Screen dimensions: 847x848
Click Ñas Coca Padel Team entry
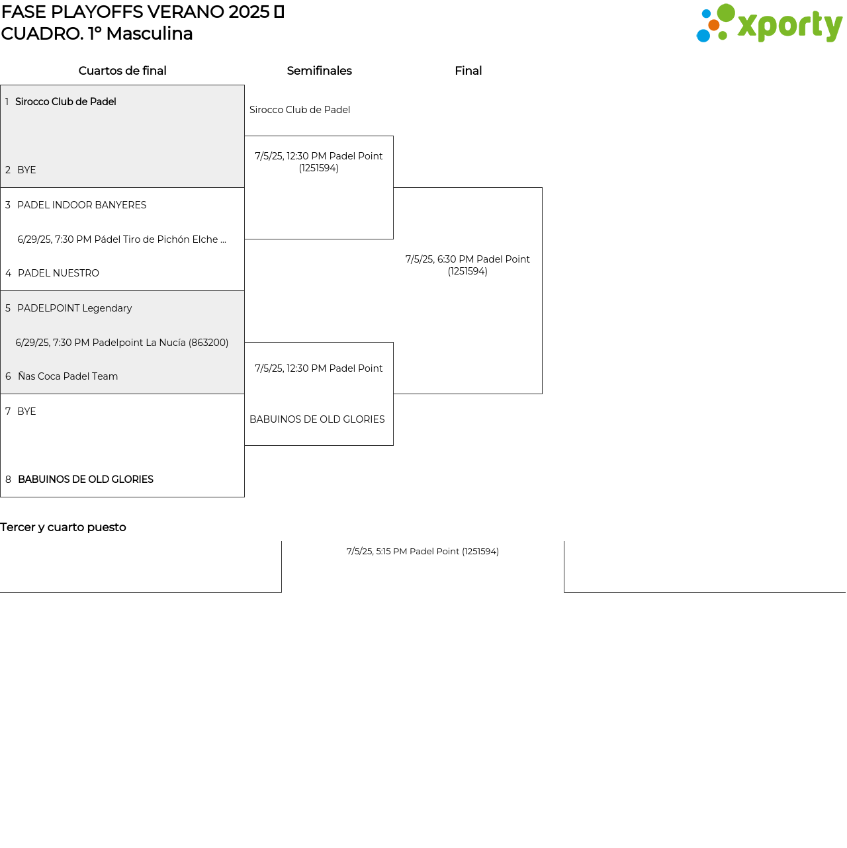[x=67, y=376]
